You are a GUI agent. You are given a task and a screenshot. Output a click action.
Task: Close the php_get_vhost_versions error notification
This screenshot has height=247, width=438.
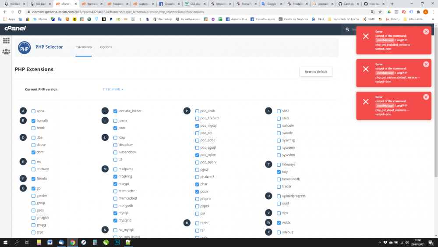tap(426, 97)
